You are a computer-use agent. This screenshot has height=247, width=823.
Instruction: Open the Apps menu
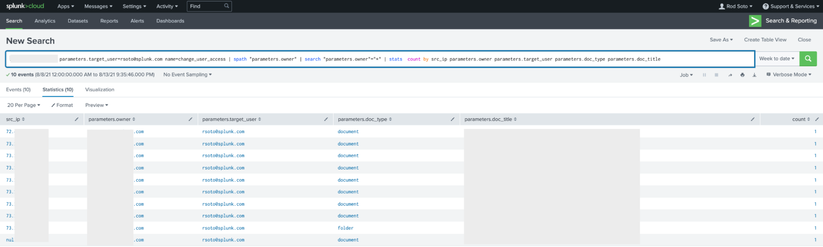point(65,6)
